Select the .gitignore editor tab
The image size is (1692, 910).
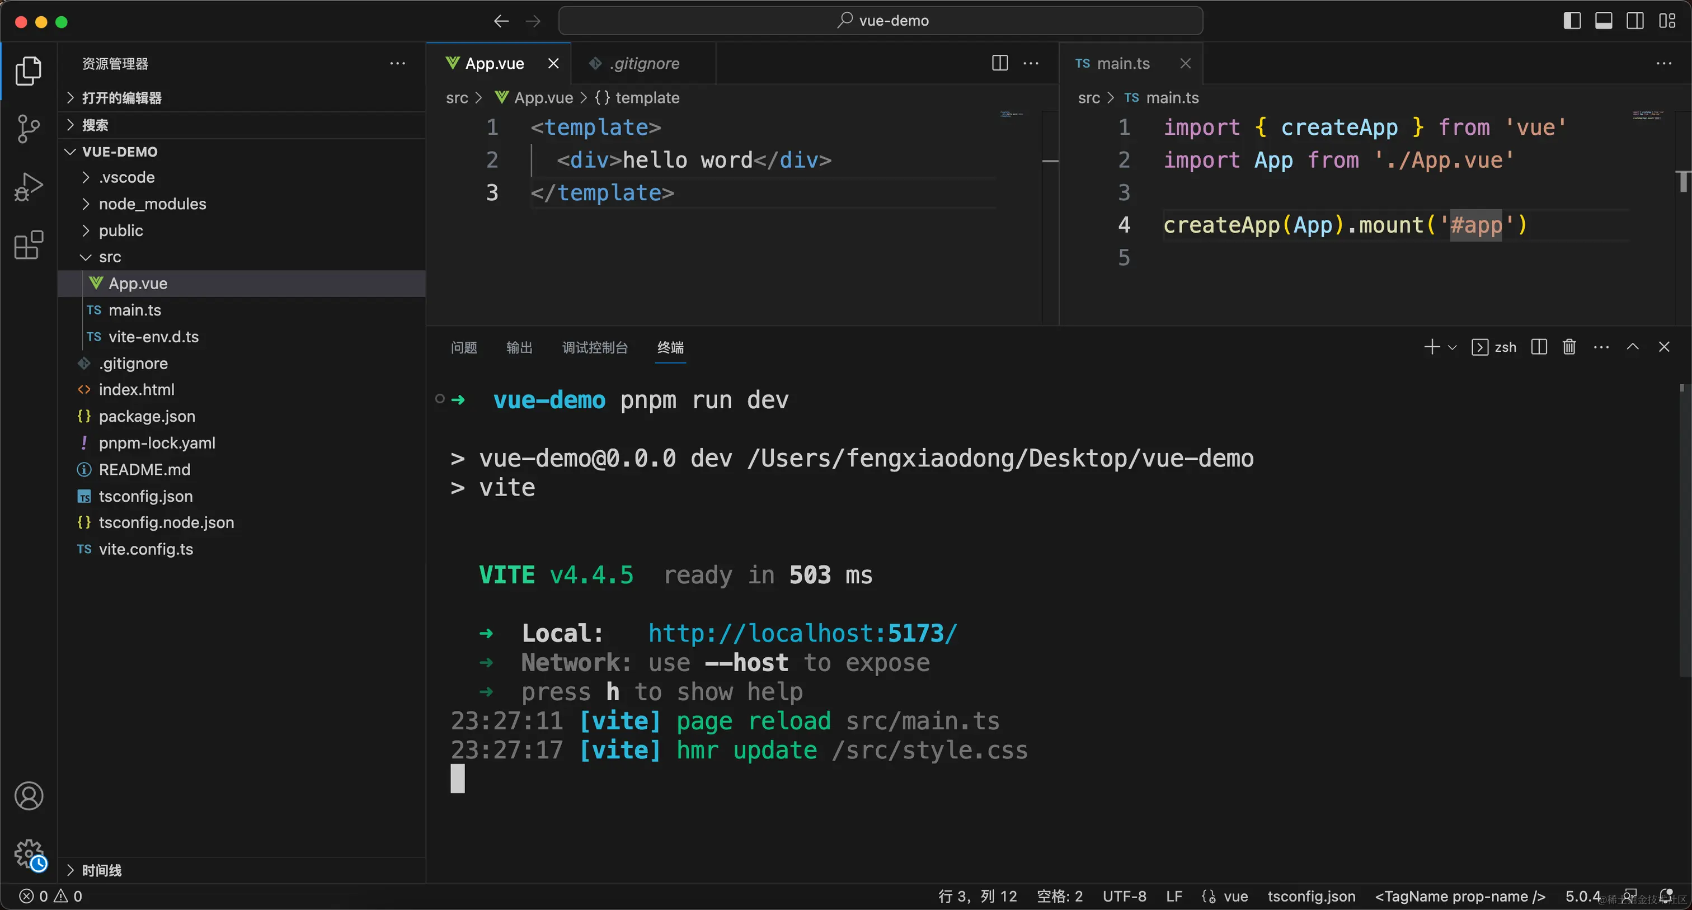coord(643,63)
